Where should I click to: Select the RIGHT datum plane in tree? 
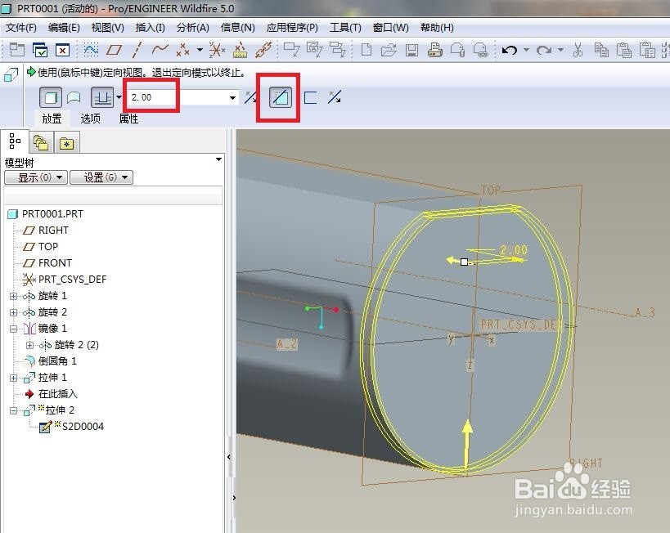point(53,231)
